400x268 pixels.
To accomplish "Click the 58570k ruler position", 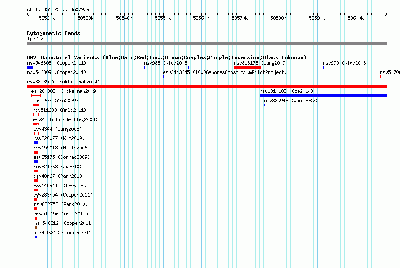I will click(240, 18).
